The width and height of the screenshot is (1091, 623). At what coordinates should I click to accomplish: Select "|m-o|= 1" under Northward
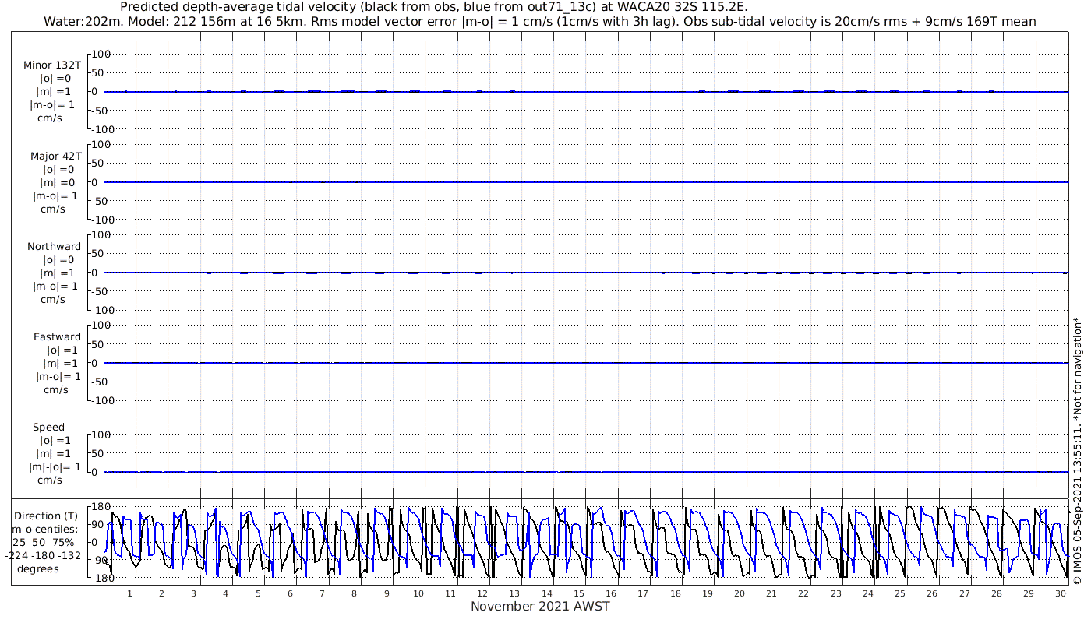click(55, 286)
